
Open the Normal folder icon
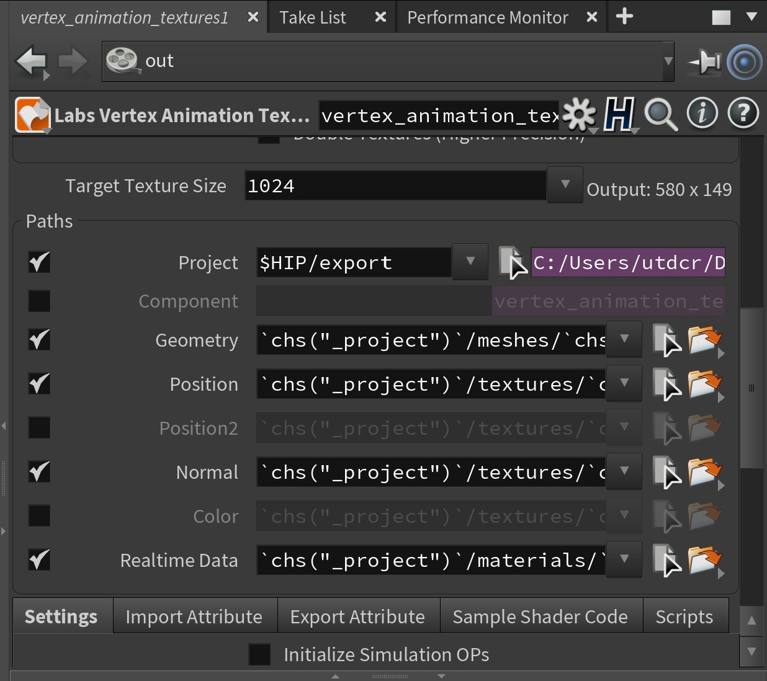point(705,473)
